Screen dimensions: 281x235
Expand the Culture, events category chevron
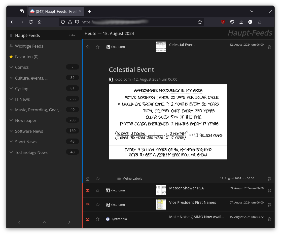pos(11,78)
